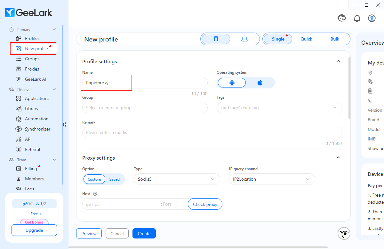Collapse the Profile settings section

click(x=338, y=61)
